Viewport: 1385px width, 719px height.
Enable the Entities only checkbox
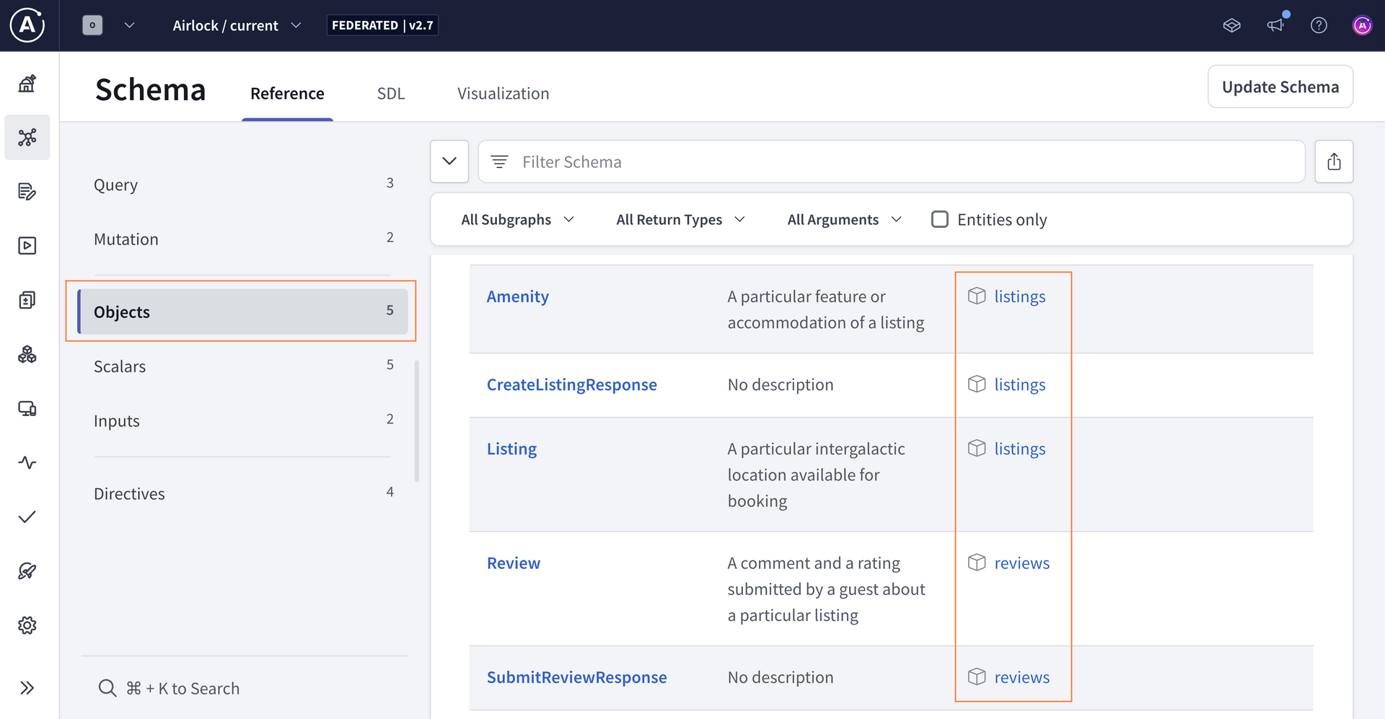click(x=939, y=219)
